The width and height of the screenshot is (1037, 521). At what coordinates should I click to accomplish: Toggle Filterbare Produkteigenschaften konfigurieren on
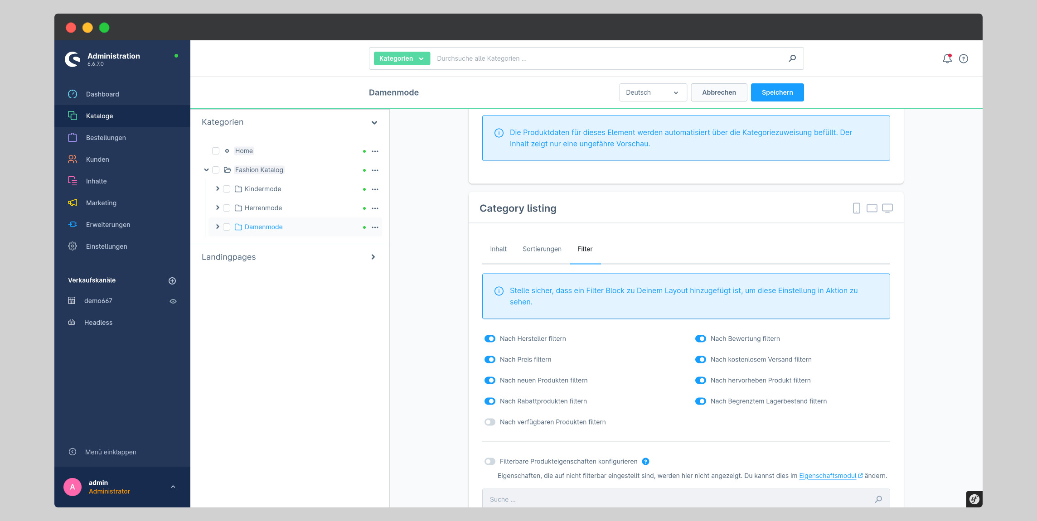[490, 462]
